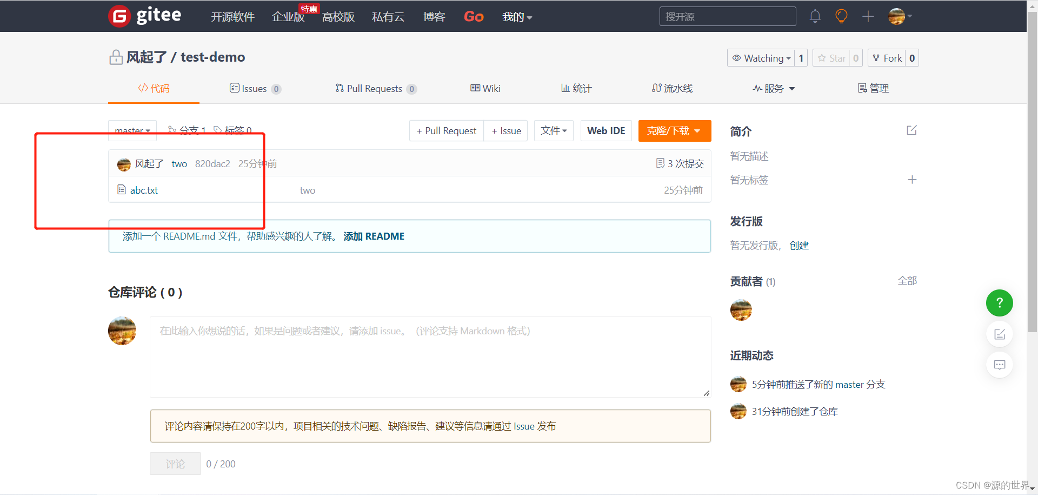The height and width of the screenshot is (495, 1038).
Task: Click the Fork count 0
Action: (x=912, y=58)
